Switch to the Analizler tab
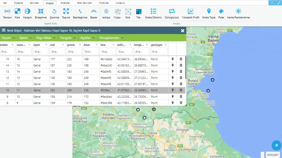 pos(65,3)
